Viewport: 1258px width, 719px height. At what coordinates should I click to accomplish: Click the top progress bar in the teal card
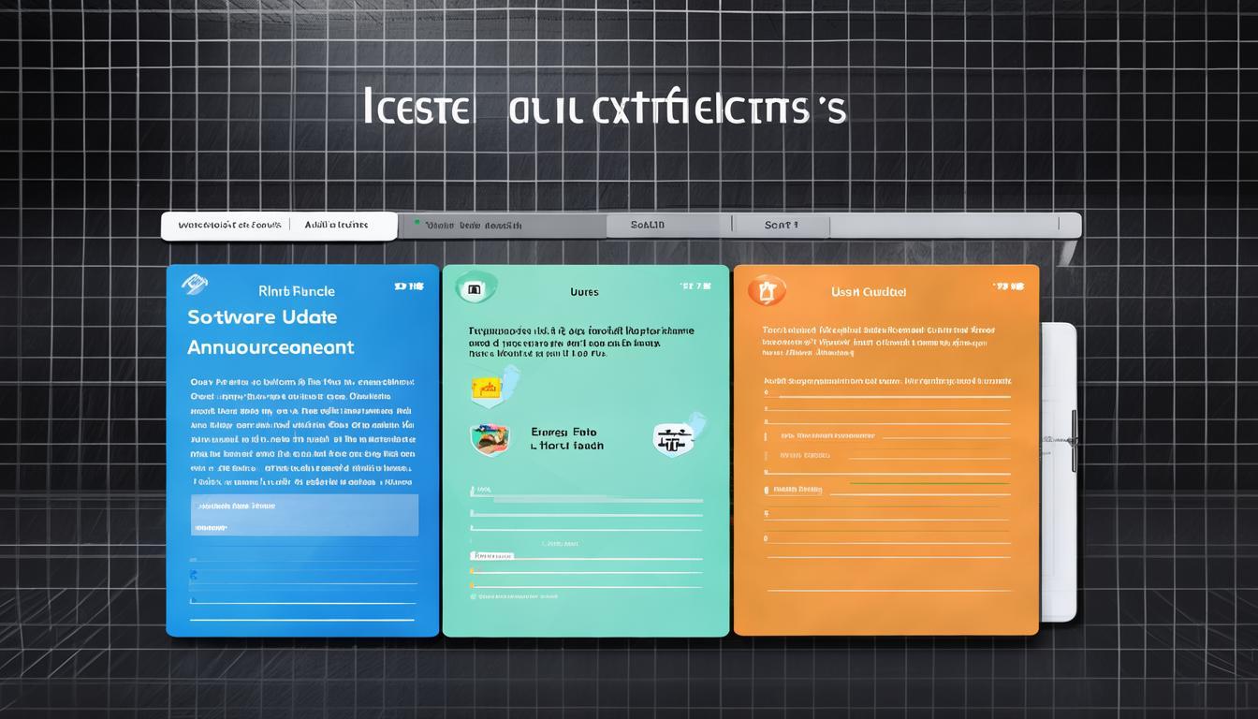[586, 501]
